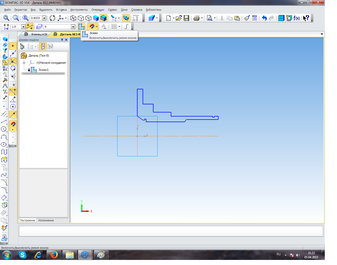Click the zoom-in magnifier with plus
The height and width of the screenshot is (265, 337).
25,18
